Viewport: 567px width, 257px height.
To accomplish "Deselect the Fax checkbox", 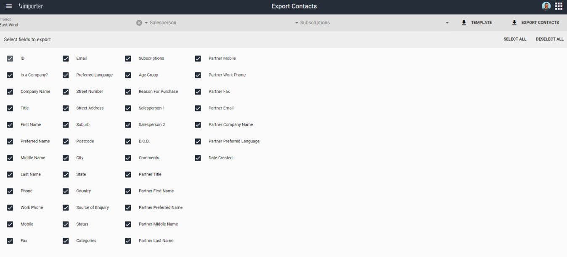I will pyautogui.click(x=10, y=241).
